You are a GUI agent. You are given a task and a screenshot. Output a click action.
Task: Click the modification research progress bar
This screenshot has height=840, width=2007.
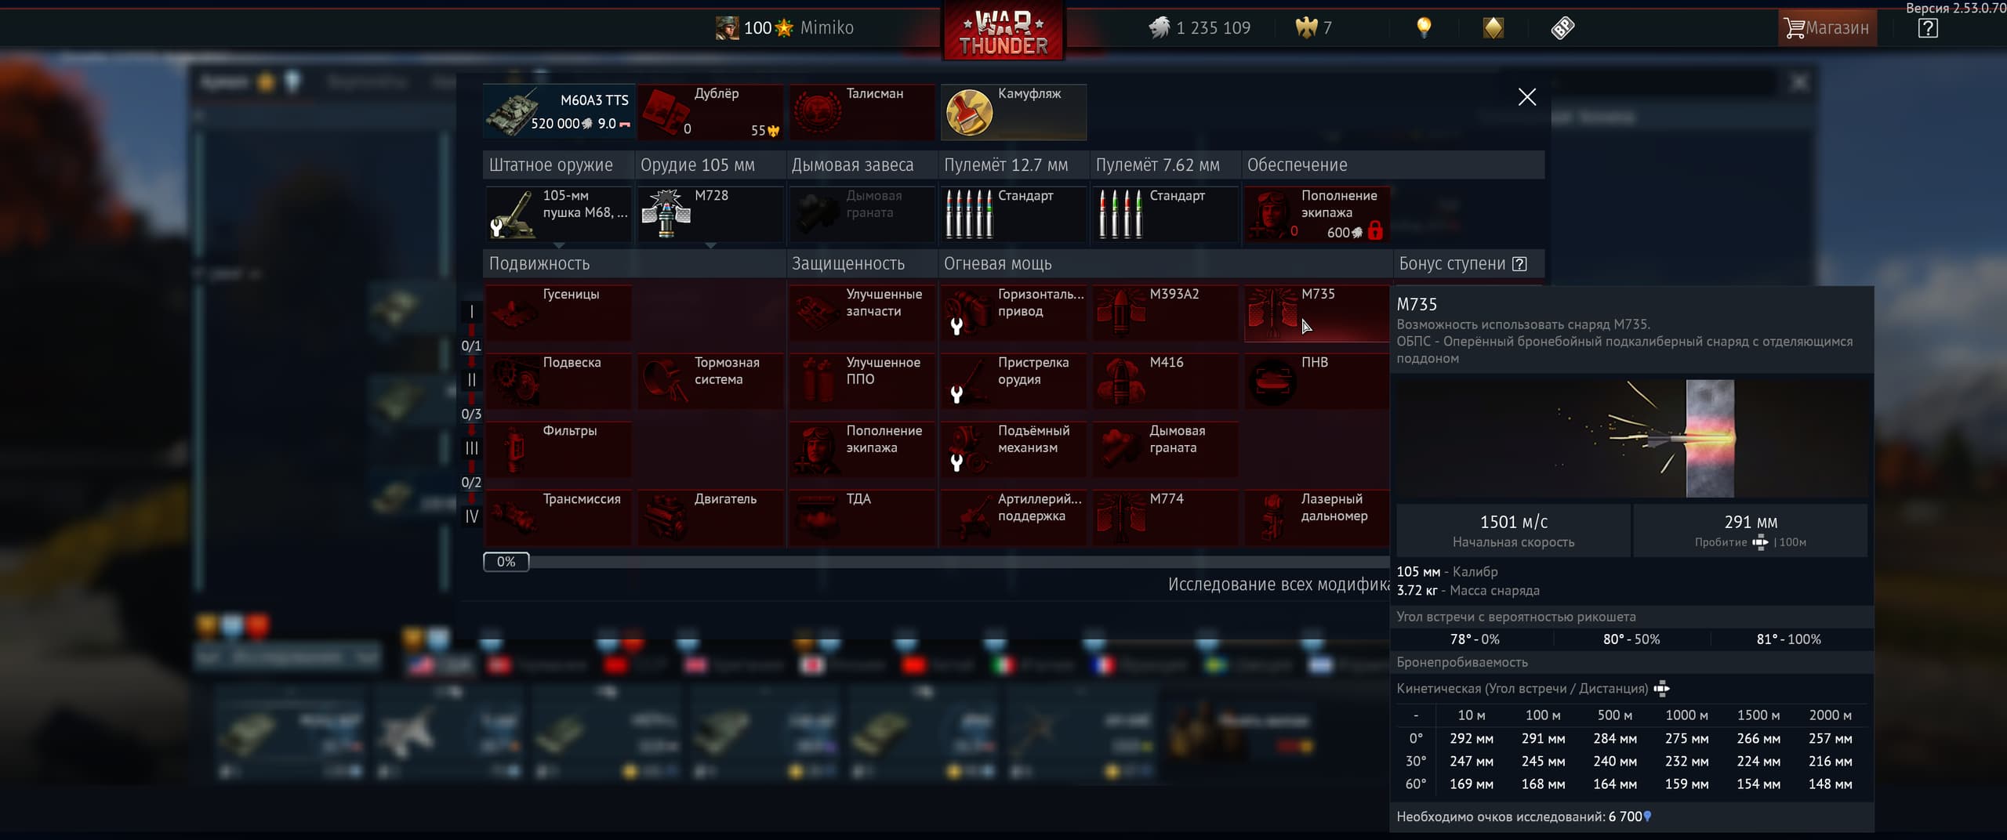(933, 562)
